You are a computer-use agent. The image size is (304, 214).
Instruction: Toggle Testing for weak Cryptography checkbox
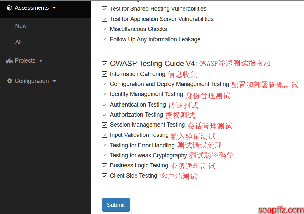pos(104,155)
